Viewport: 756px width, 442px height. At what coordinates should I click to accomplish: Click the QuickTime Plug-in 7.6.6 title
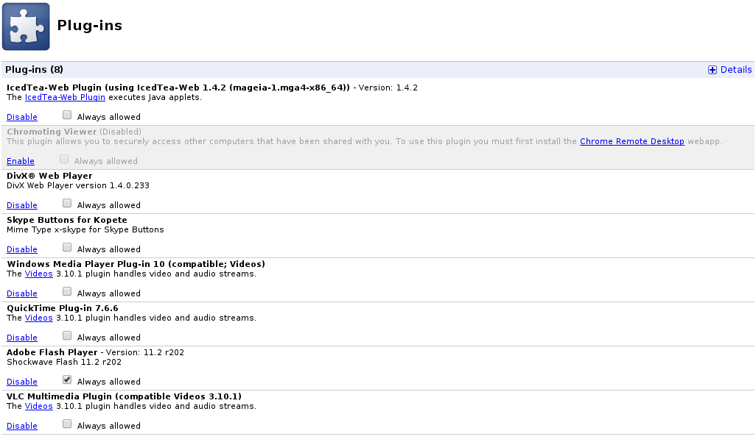click(63, 308)
